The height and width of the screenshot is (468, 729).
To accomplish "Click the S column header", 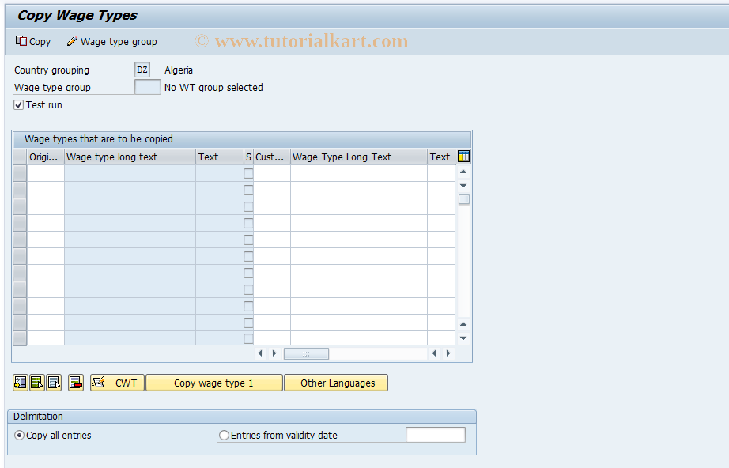I will 248,157.
